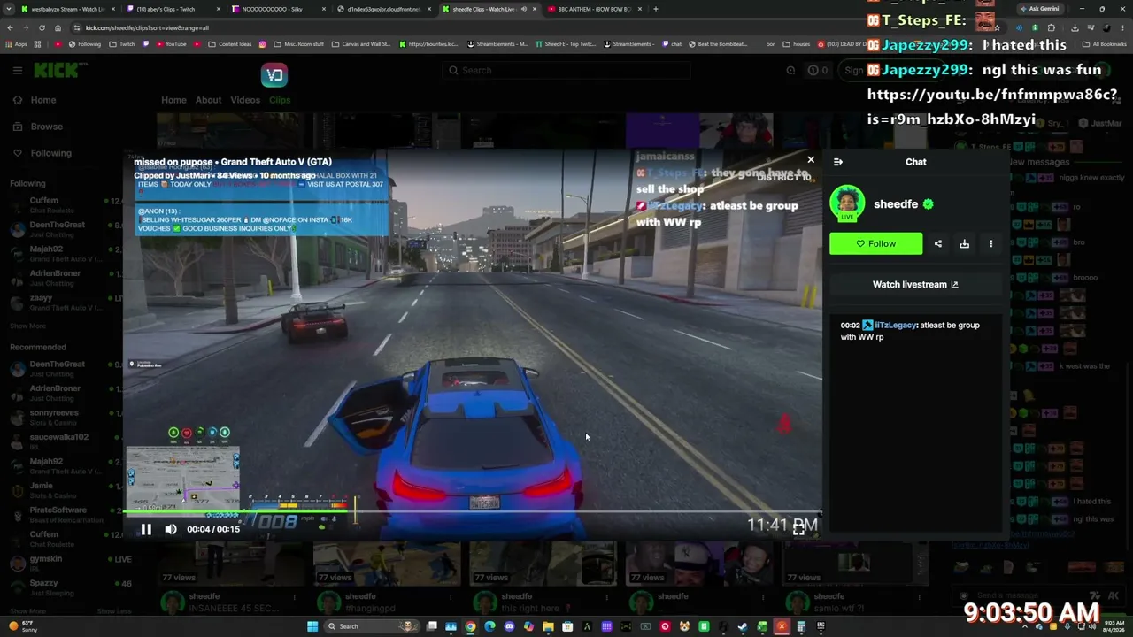
Task: Follow the sheedfe channel
Action: click(875, 243)
